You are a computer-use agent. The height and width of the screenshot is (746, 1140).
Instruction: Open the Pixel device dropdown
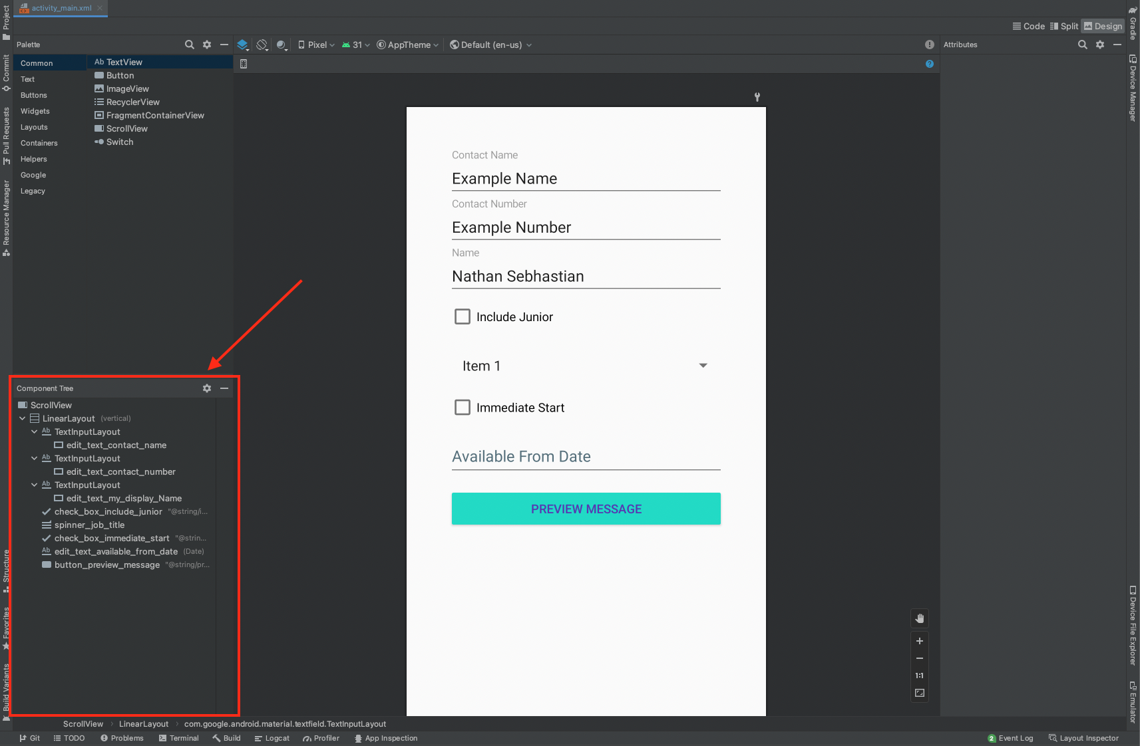(316, 45)
